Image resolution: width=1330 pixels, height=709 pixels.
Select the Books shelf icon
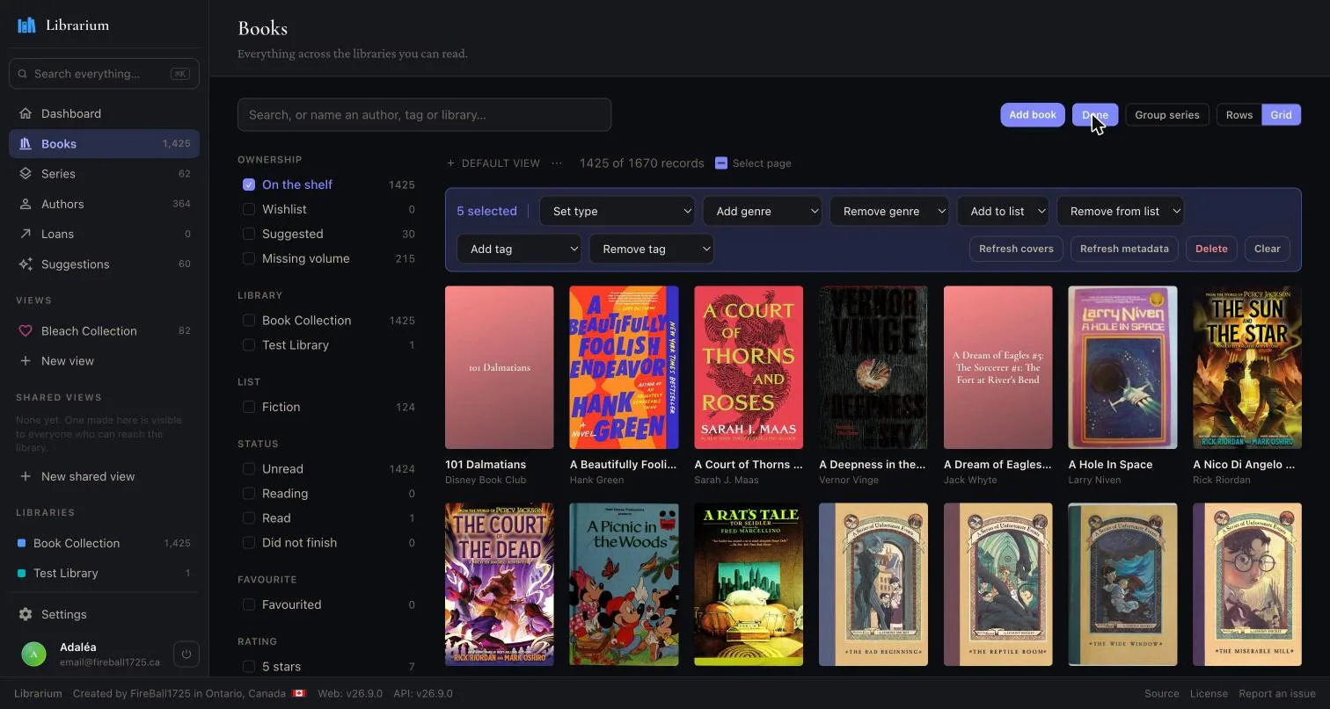26,143
